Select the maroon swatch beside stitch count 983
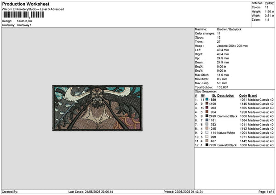276x195 pixels. pyautogui.click(x=207, y=108)
